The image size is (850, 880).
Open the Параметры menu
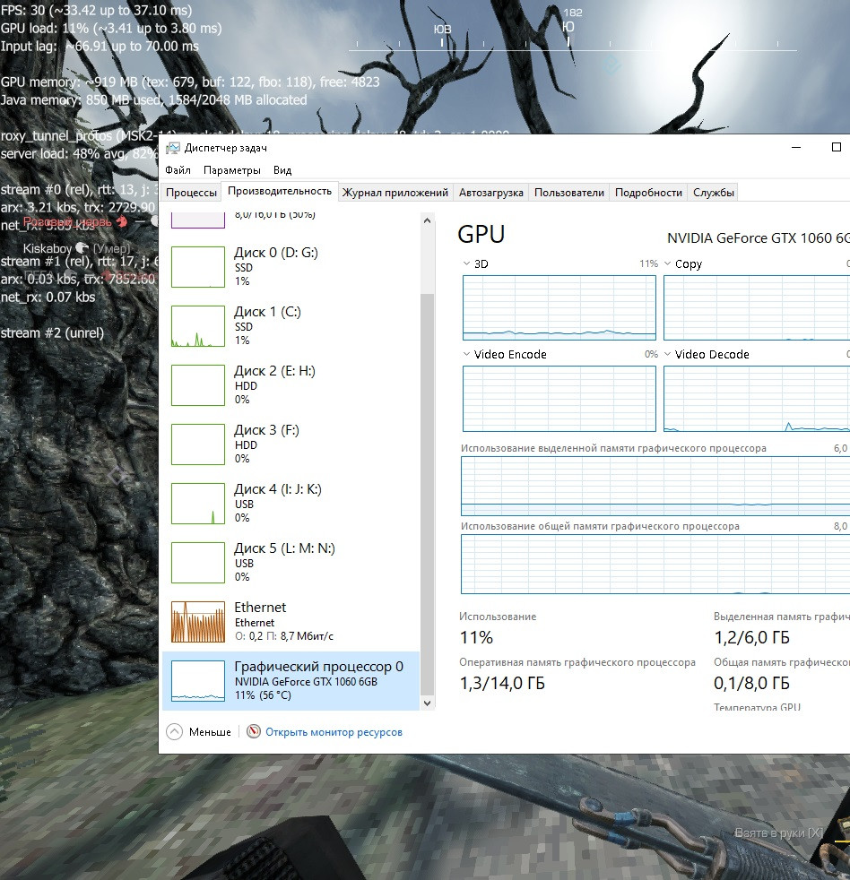[232, 170]
